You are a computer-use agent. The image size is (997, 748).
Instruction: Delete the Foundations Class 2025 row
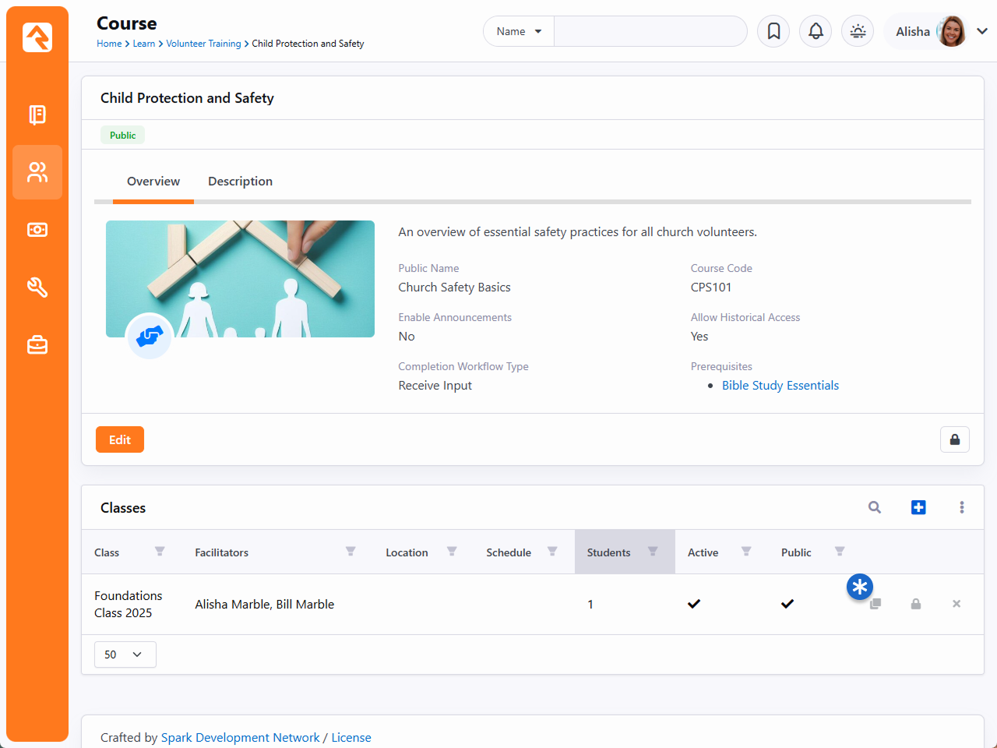[956, 604]
